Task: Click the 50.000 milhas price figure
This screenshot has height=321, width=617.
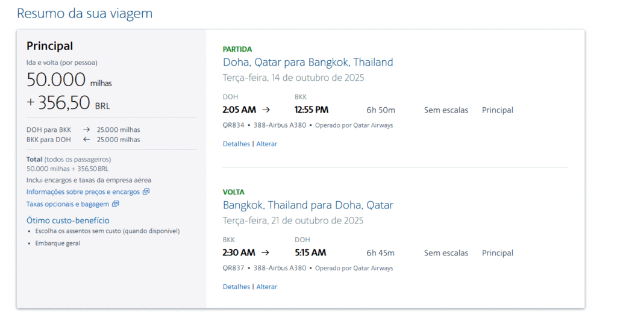Action: coord(69,80)
